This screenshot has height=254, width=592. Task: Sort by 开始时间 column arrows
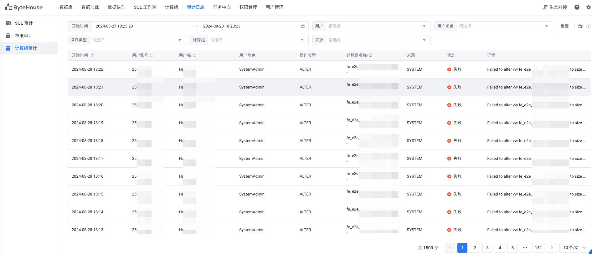[92, 55]
